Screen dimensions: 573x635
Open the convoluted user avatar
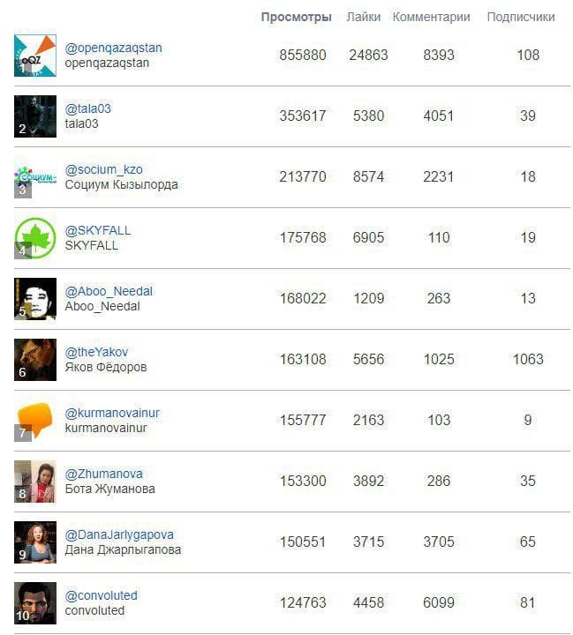pos(35,603)
